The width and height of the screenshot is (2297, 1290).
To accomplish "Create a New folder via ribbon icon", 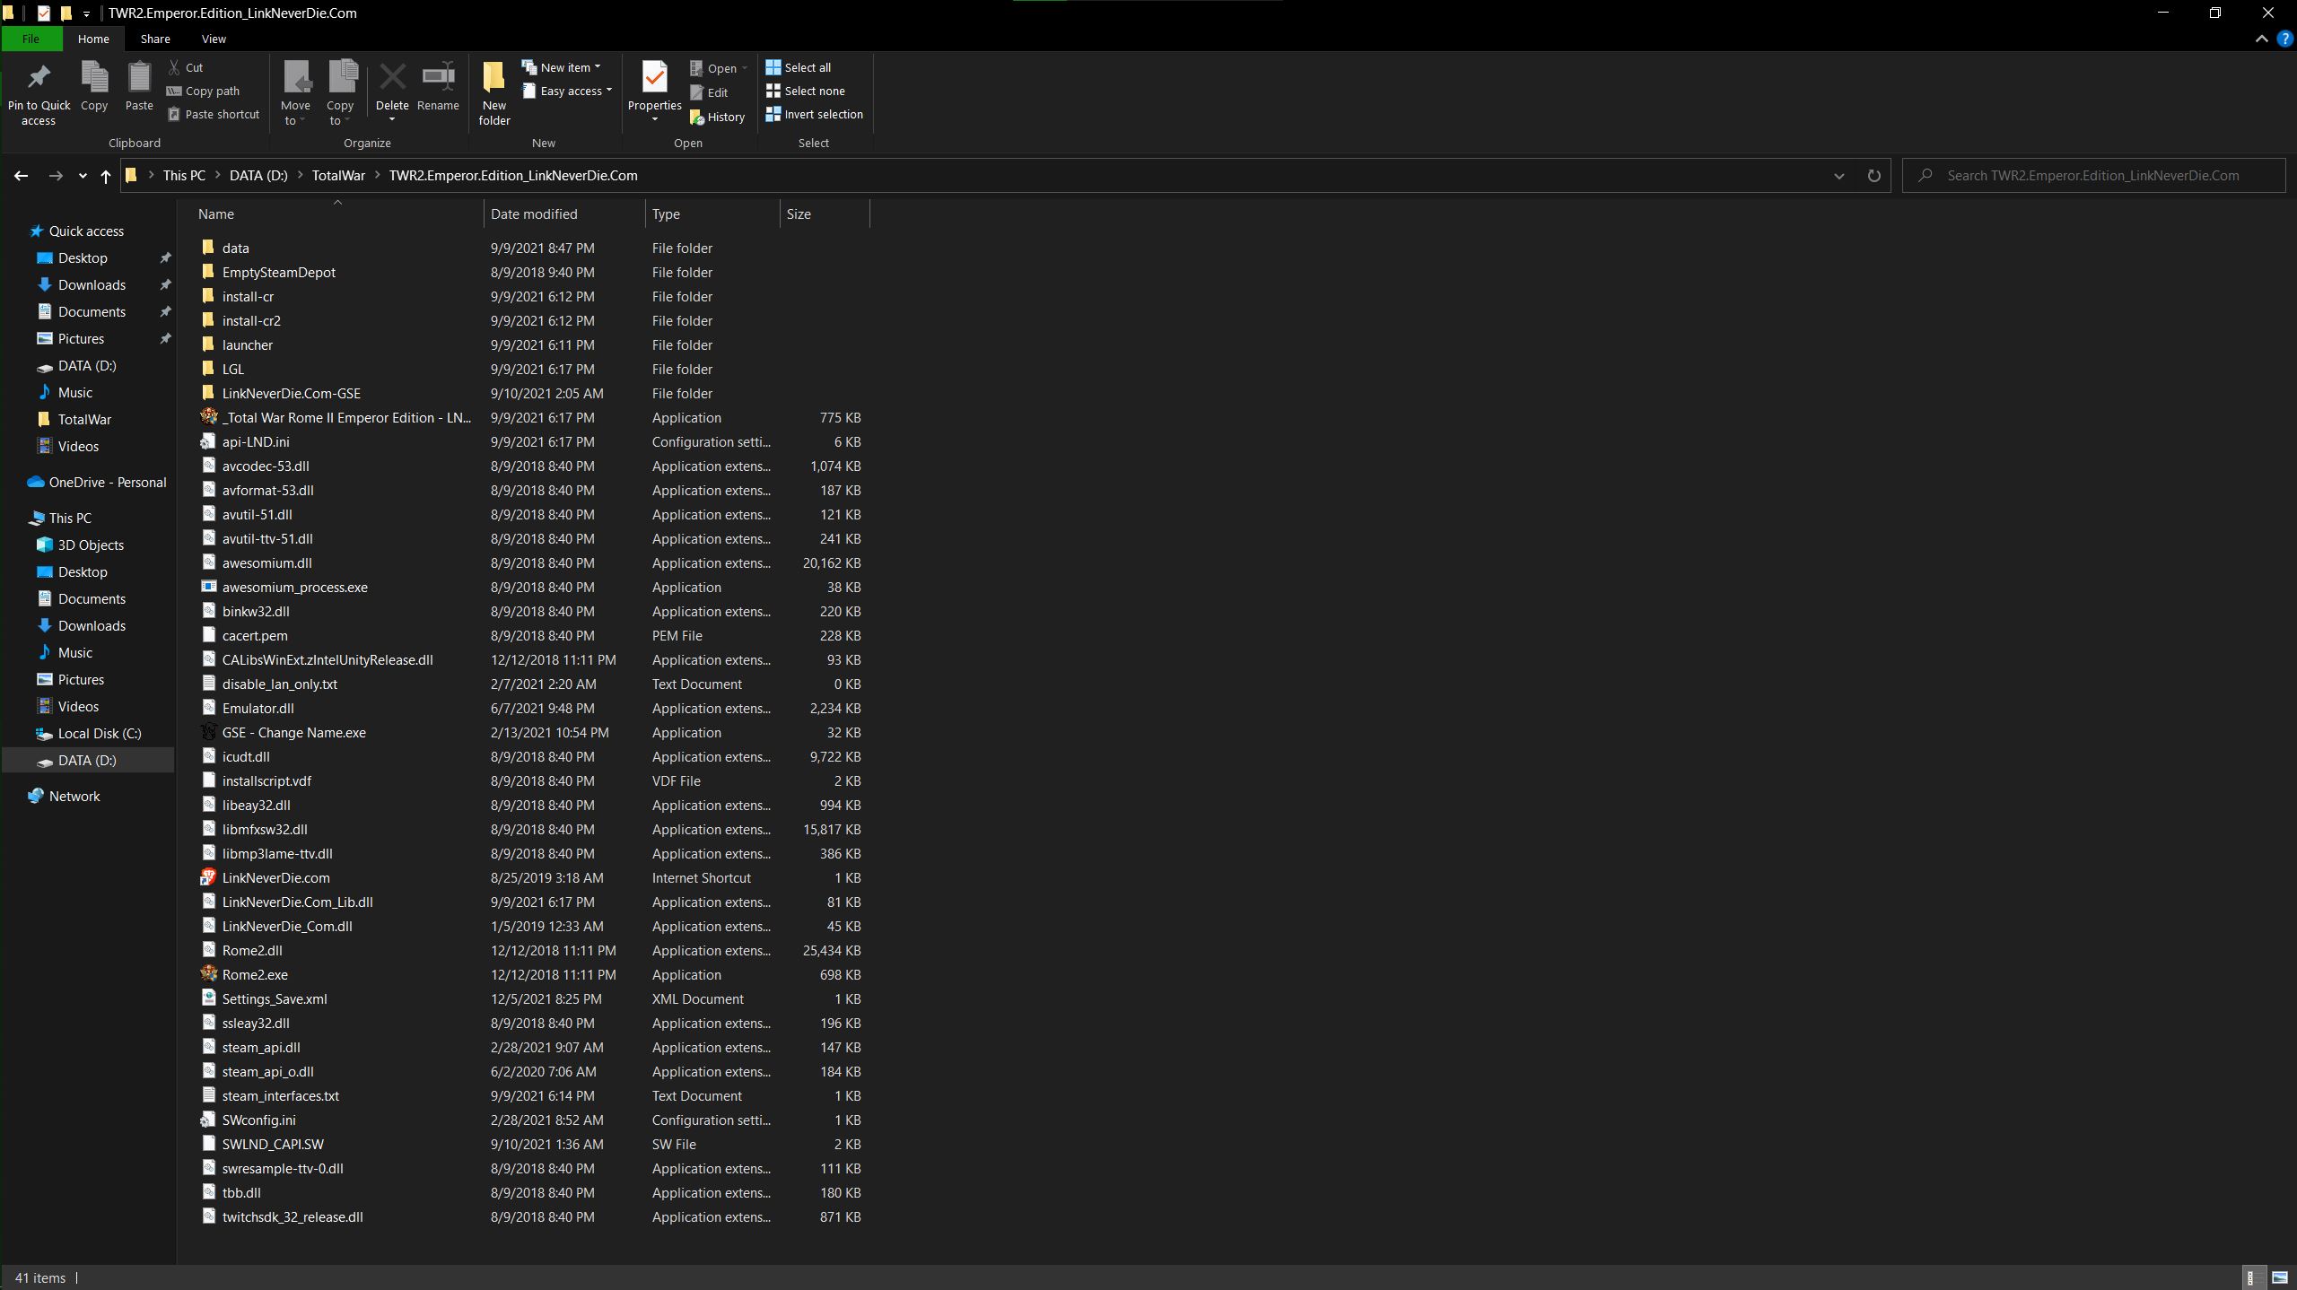I will click(493, 79).
